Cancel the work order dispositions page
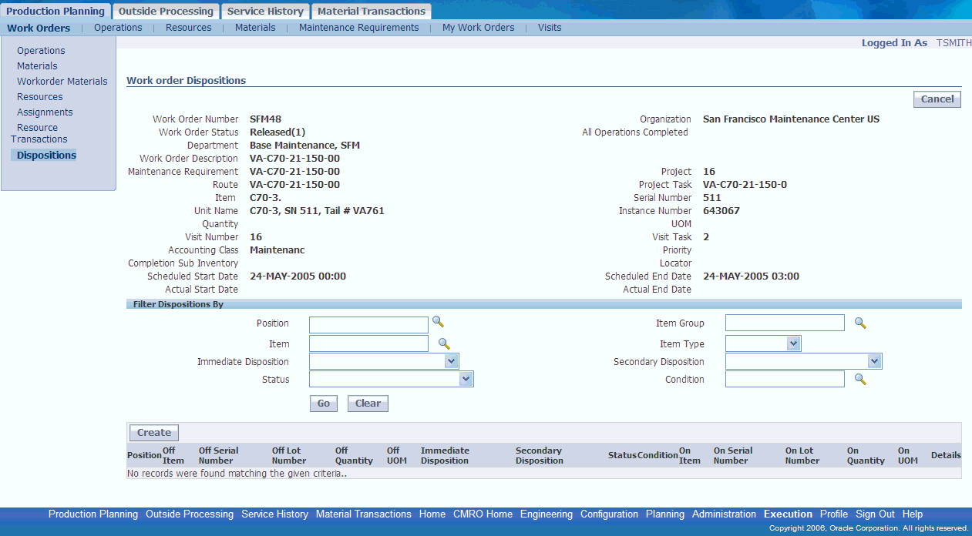This screenshot has width=972, height=536. pyautogui.click(x=937, y=99)
